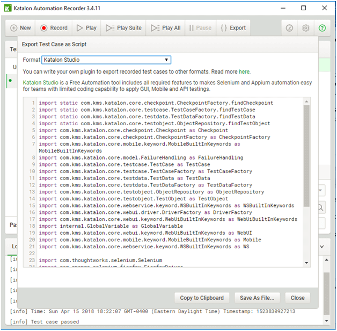Run the test with Play

pos(86,28)
